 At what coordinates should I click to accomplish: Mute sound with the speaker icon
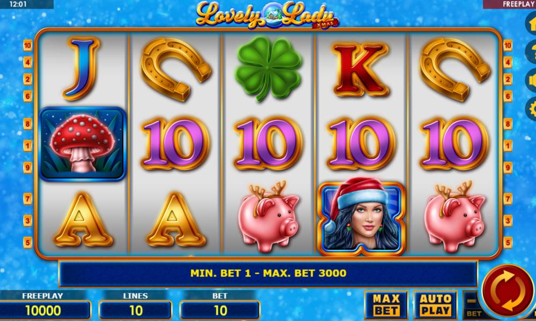click(x=531, y=81)
